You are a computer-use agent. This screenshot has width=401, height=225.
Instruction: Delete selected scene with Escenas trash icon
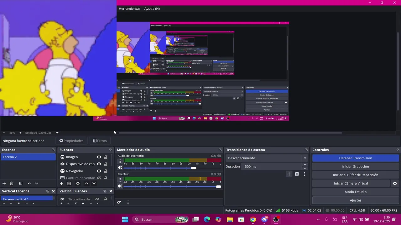[x=12, y=183]
